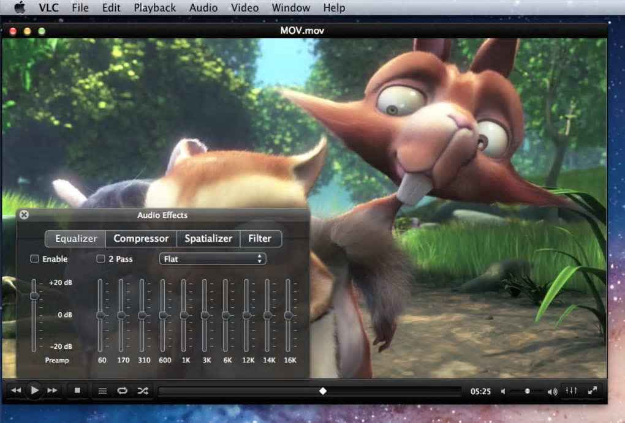Mute audio with the small speaker icon

pyautogui.click(x=503, y=392)
